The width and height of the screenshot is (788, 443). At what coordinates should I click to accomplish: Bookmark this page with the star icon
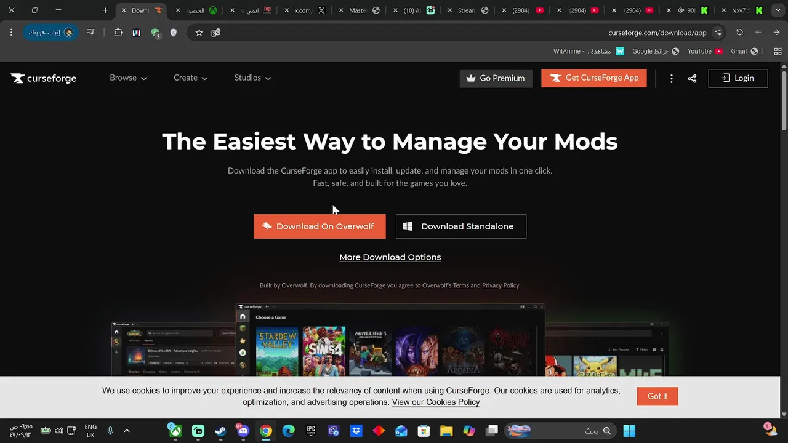point(199,33)
